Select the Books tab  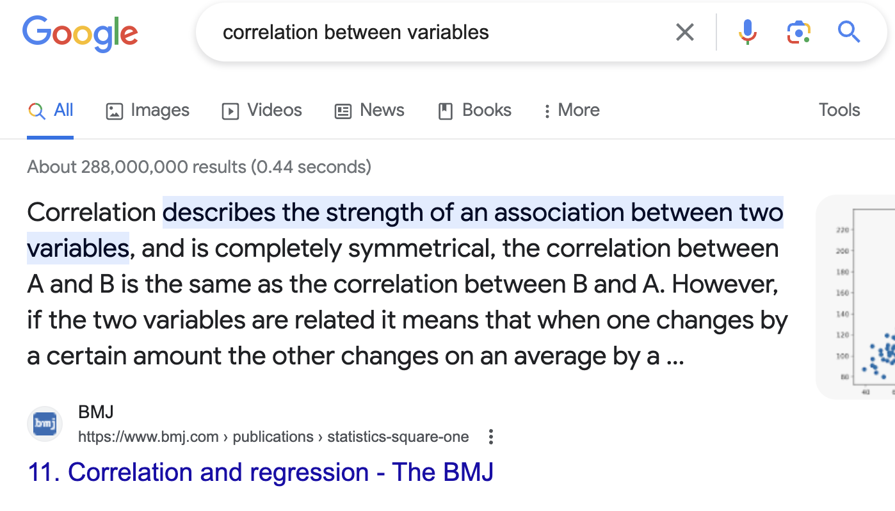[x=474, y=110]
